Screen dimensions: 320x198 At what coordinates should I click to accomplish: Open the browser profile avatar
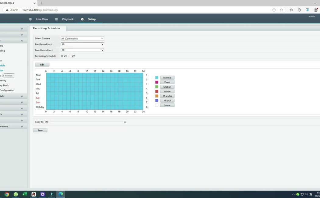tap(316, 10)
